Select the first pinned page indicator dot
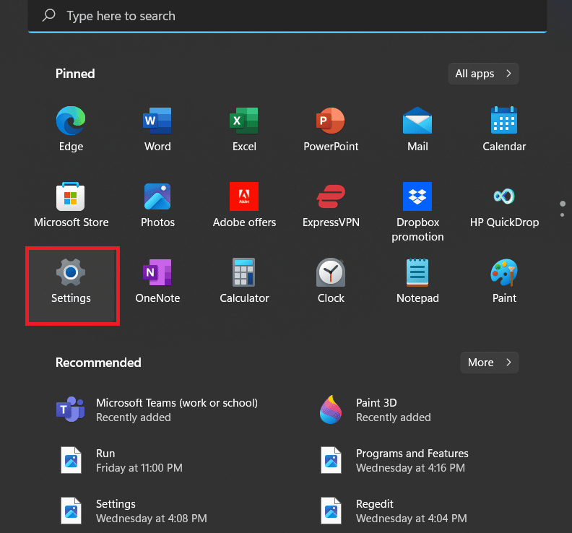Viewport: 572px width, 533px height. 563,203
